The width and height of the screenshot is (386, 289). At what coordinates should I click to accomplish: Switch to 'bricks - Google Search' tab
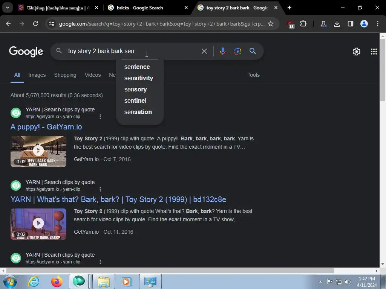(x=148, y=8)
